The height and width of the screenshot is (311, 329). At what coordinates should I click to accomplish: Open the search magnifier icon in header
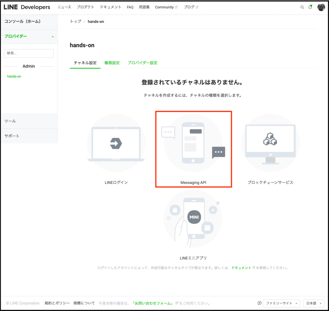coord(302,7)
